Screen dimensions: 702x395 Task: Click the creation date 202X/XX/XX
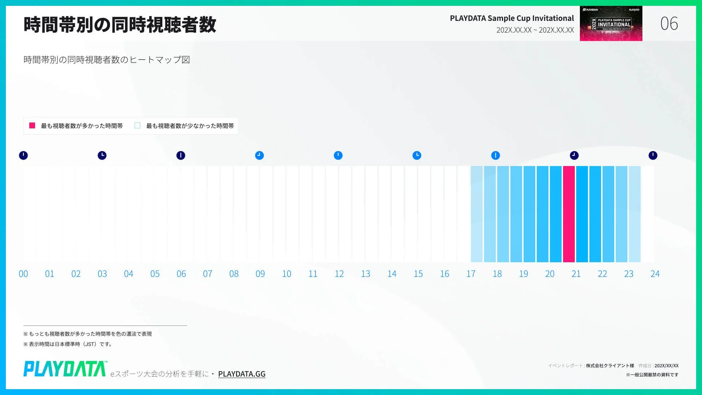[667, 366]
